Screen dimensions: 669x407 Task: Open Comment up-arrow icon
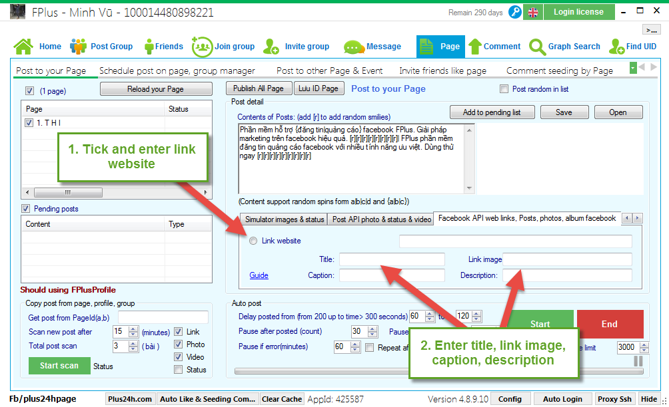[x=475, y=47]
